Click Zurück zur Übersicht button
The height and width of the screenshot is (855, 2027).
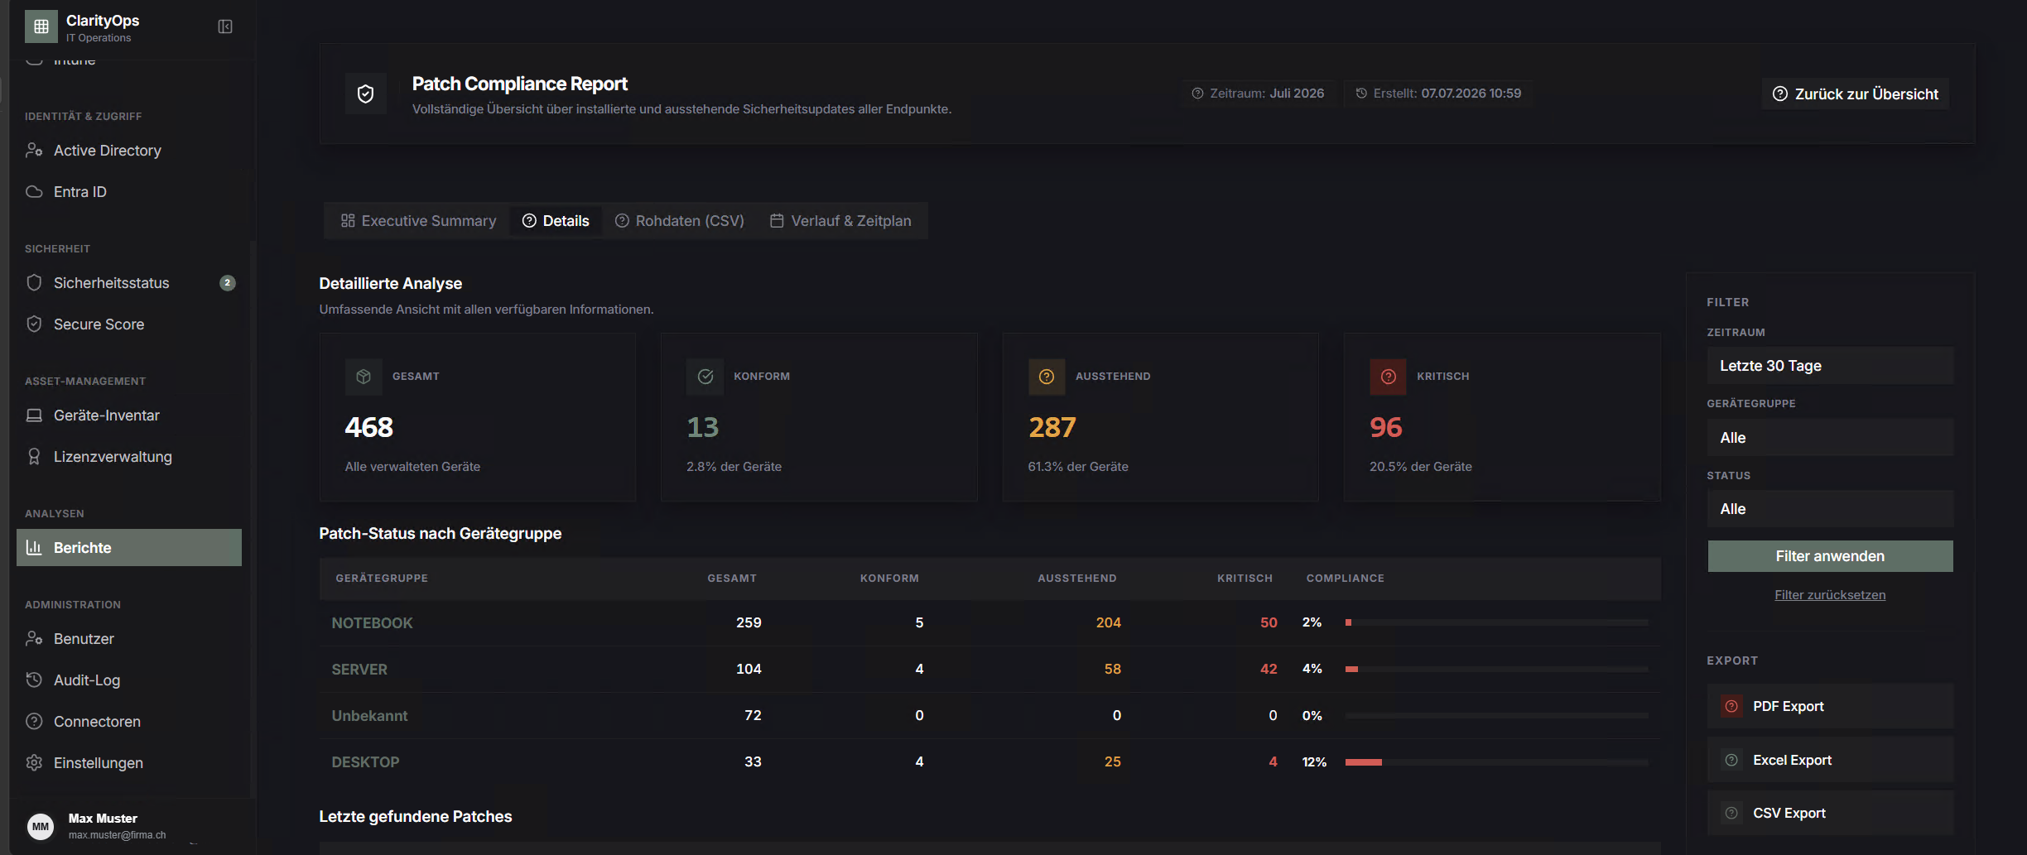[1855, 94]
